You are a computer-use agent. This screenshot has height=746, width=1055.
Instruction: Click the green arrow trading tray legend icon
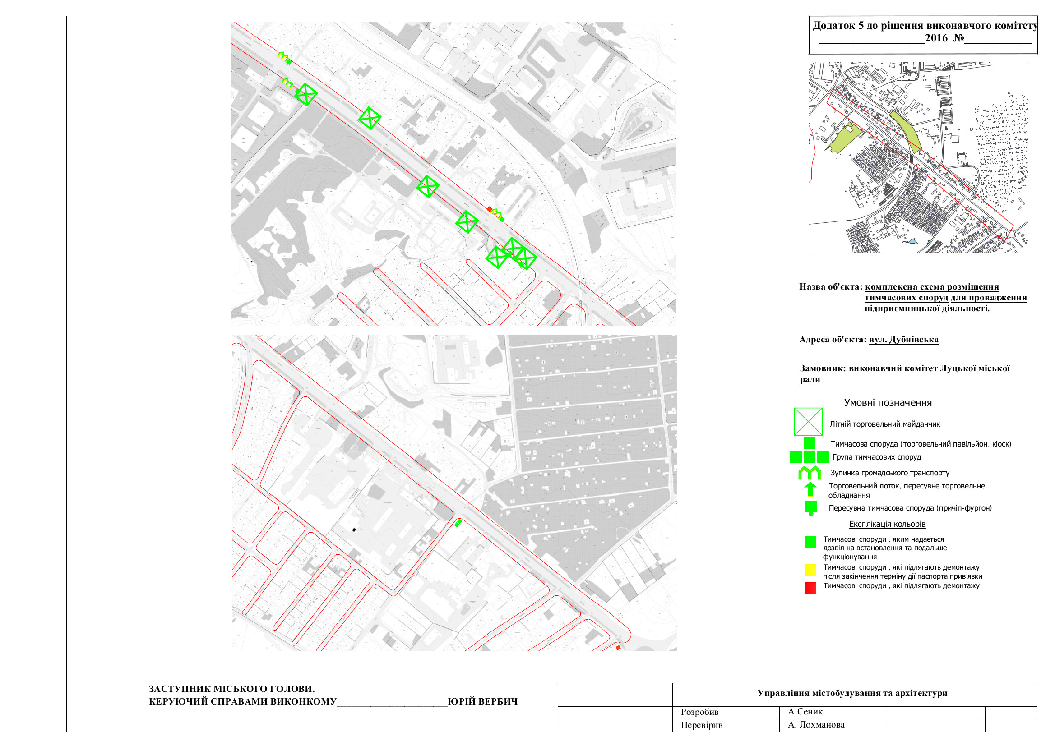click(810, 489)
